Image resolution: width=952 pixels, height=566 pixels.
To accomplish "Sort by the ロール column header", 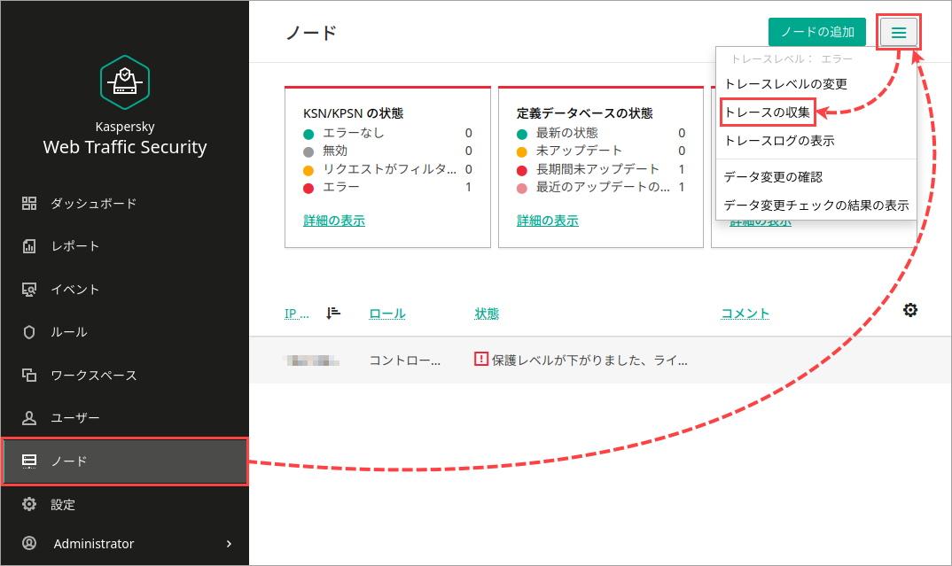I will click(x=387, y=314).
